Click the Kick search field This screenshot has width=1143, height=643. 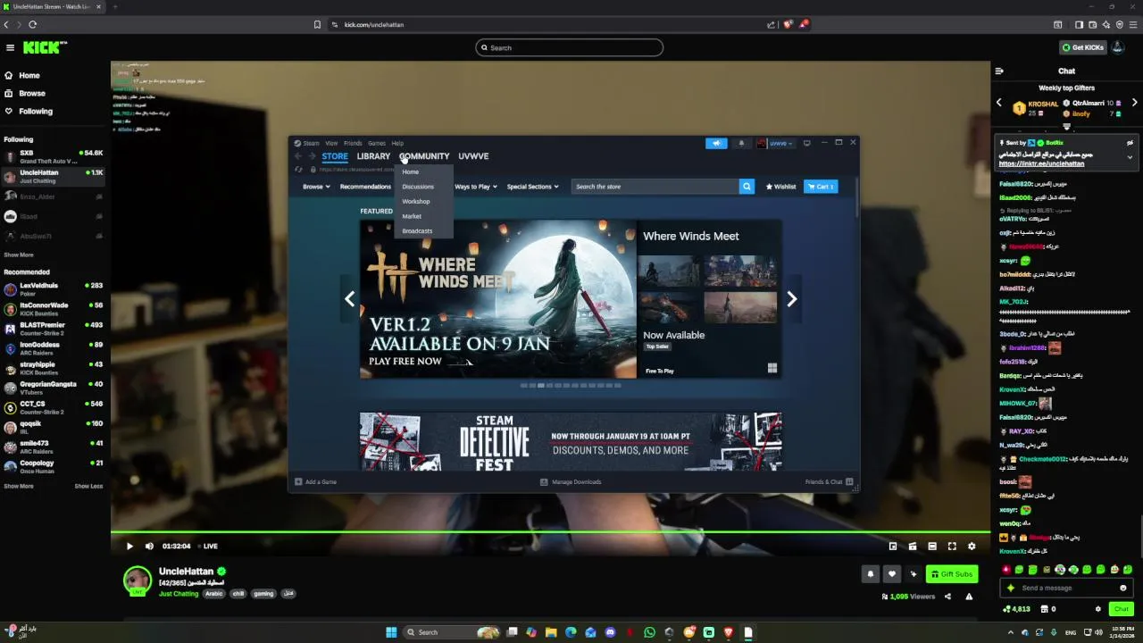pyautogui.click(x=570, y=47)
